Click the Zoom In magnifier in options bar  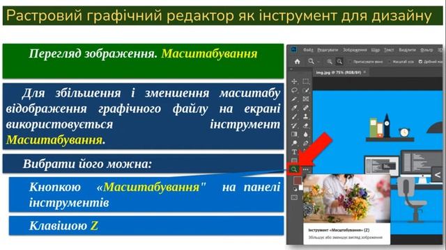click(330, 62)
